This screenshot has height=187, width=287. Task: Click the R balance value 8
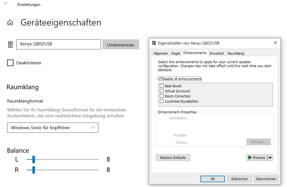pyautogui.click(x=108, y=170)
